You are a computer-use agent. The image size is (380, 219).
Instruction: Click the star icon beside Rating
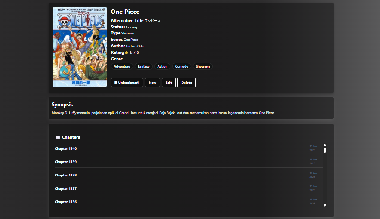[x=127, y=52]
